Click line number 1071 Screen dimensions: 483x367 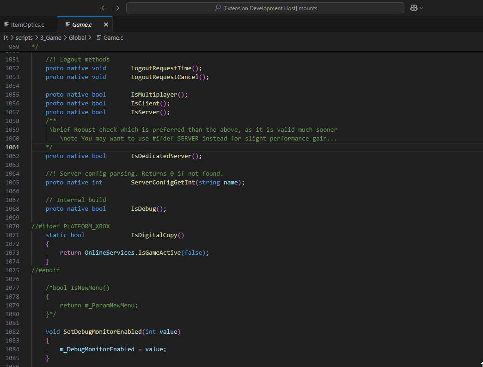pyautogui.click(x=12, y=235)
